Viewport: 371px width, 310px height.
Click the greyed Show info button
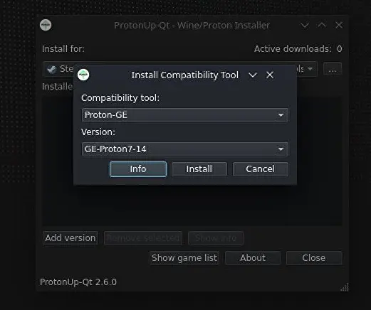tap(216, 238)
